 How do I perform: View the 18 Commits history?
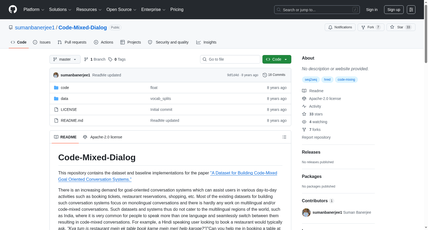coord(274,75)
